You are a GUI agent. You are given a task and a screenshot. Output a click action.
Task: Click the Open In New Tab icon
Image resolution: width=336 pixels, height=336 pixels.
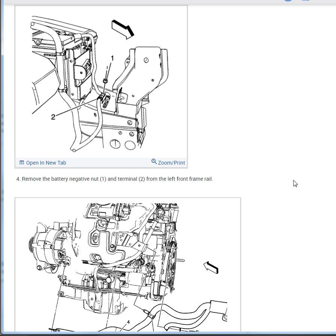pos(22,163)
